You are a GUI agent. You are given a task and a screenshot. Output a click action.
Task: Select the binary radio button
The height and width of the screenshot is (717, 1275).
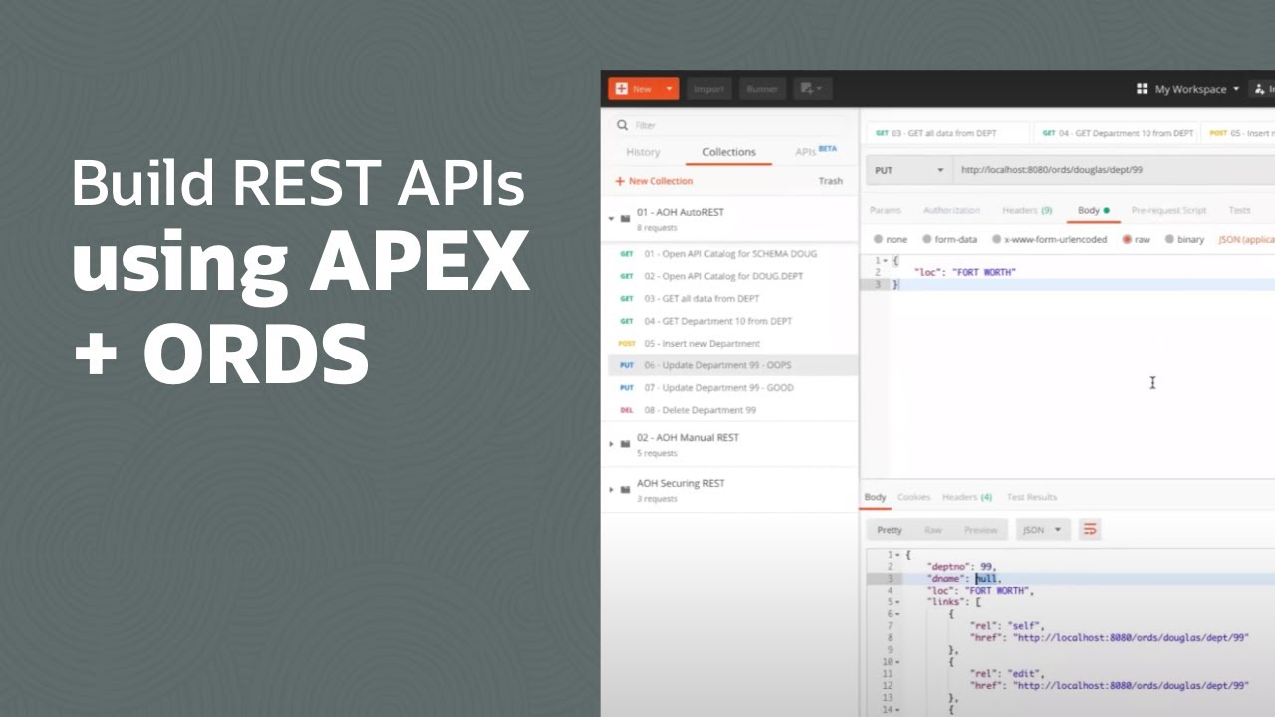tap(1169, 240)
